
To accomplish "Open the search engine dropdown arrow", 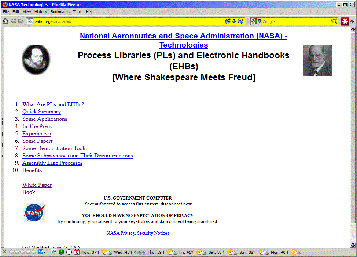I will (x=260, y=21).
